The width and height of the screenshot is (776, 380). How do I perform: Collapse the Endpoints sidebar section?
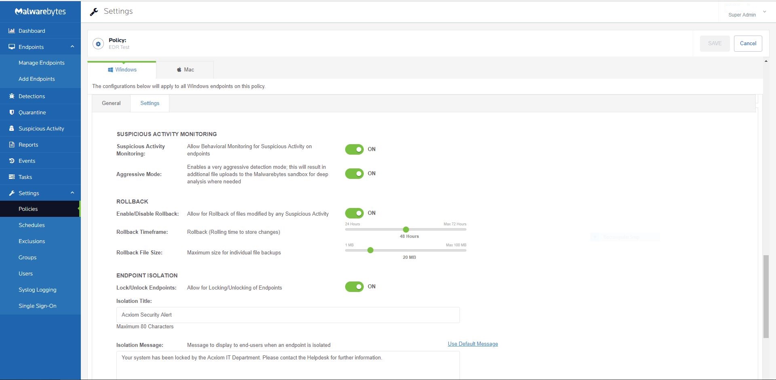[72, 47]
